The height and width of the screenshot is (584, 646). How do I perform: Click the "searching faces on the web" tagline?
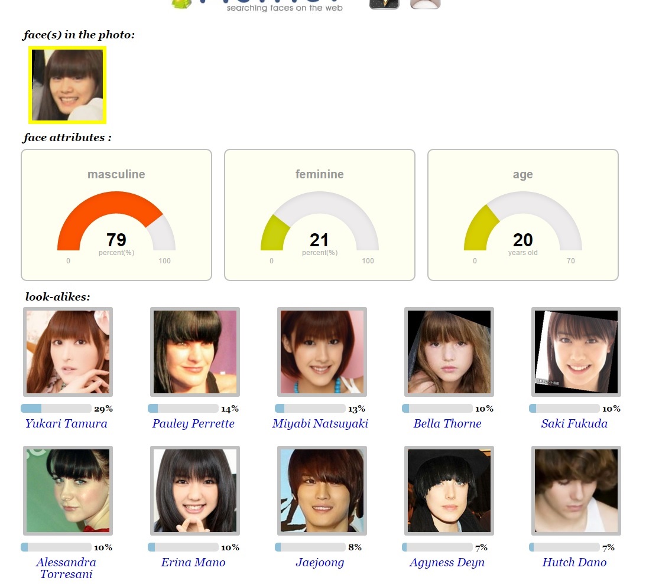pos(285,8)
